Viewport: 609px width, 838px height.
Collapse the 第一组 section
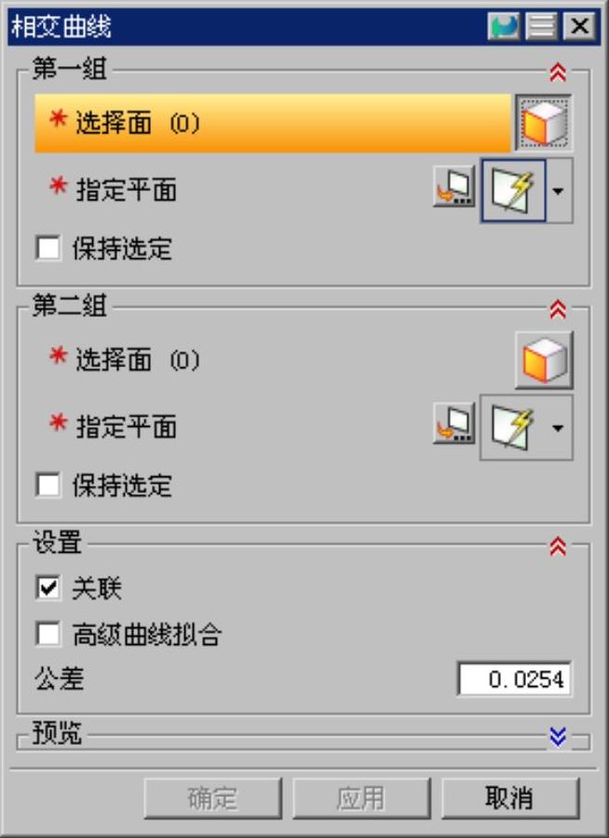(558, 72)
